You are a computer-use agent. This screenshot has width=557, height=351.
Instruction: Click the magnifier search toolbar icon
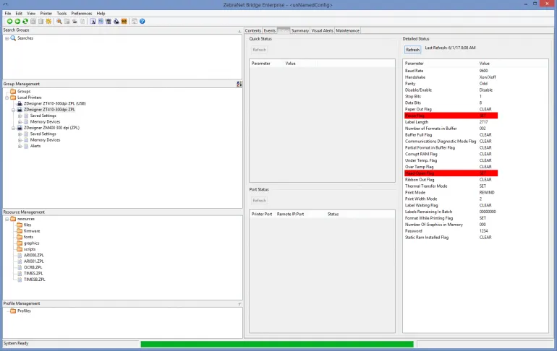click(59, 22)
